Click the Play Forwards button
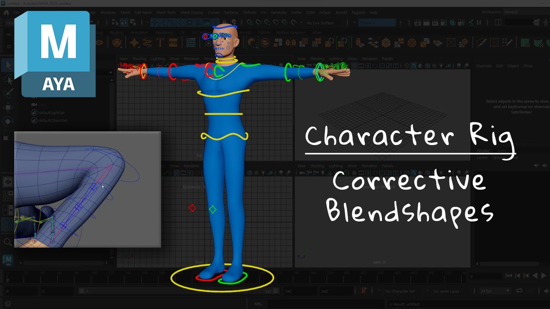The height and width of the screenshot is (309, 550). [544, 276]
